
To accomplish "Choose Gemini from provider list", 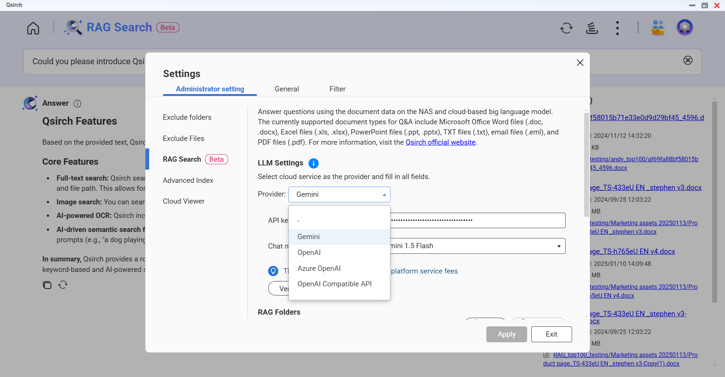I will tap(339, 237).
